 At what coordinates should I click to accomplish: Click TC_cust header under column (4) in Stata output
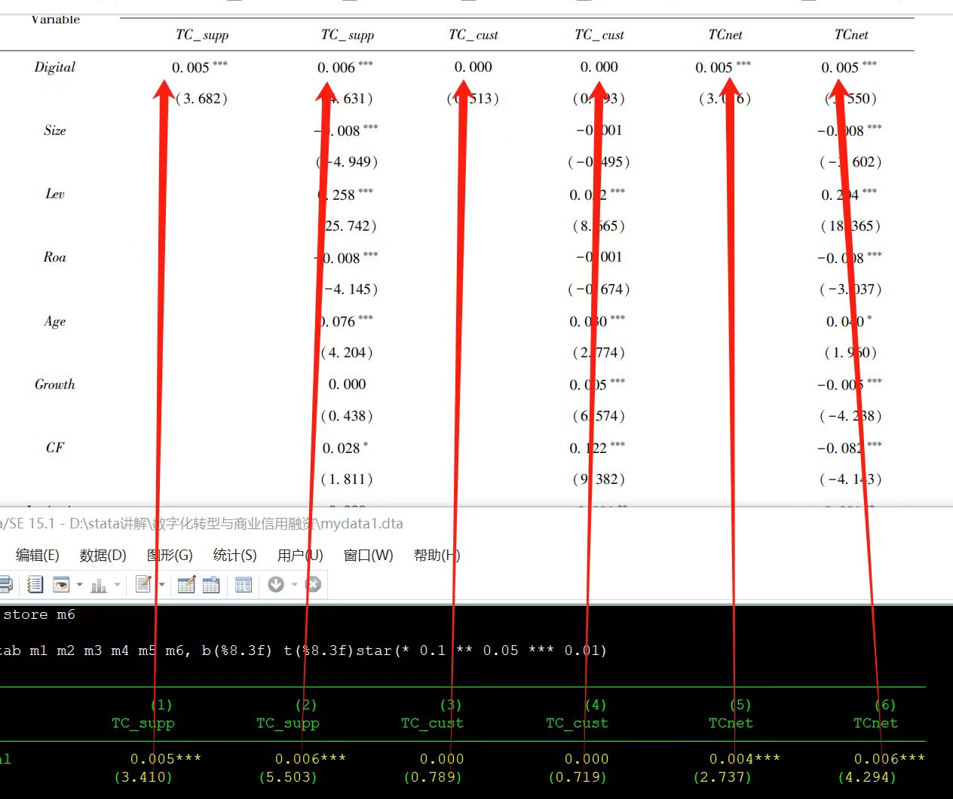tap(578, 724)
